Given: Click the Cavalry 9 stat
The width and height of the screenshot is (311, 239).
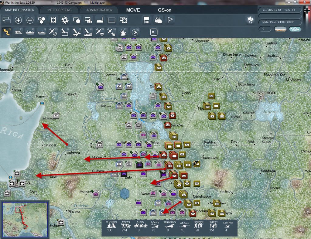Looking at the screenshot, I should tap(140, 227).
